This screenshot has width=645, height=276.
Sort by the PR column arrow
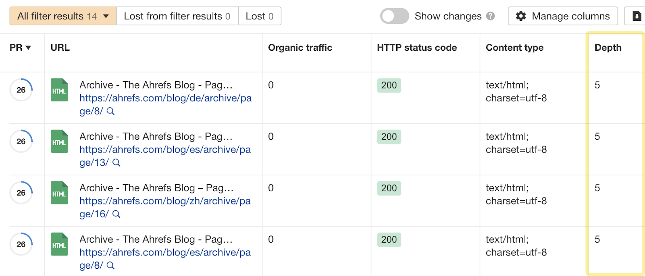pos(28,48)
